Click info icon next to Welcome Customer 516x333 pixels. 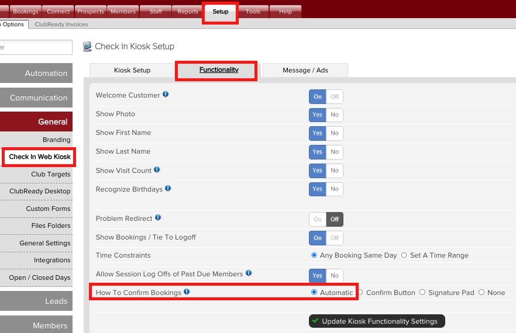pyautogui.click(x=166, y=95)
